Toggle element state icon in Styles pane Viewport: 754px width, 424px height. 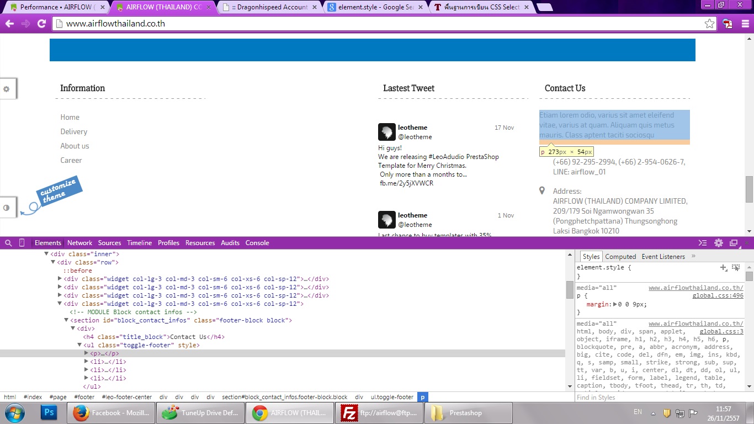coord(736,268)
